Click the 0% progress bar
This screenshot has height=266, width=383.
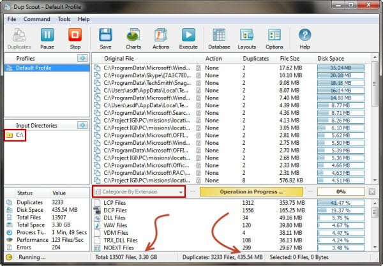coord(341,191)
